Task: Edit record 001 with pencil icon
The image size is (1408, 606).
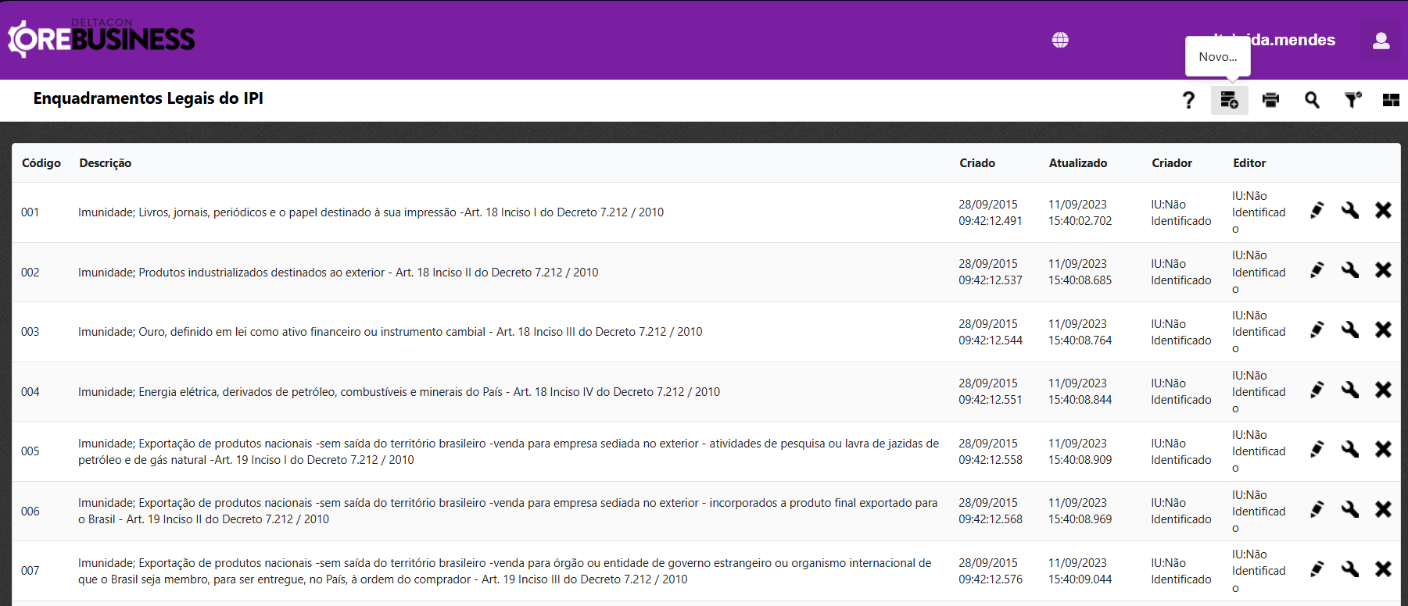Action: pos(1317,210)
